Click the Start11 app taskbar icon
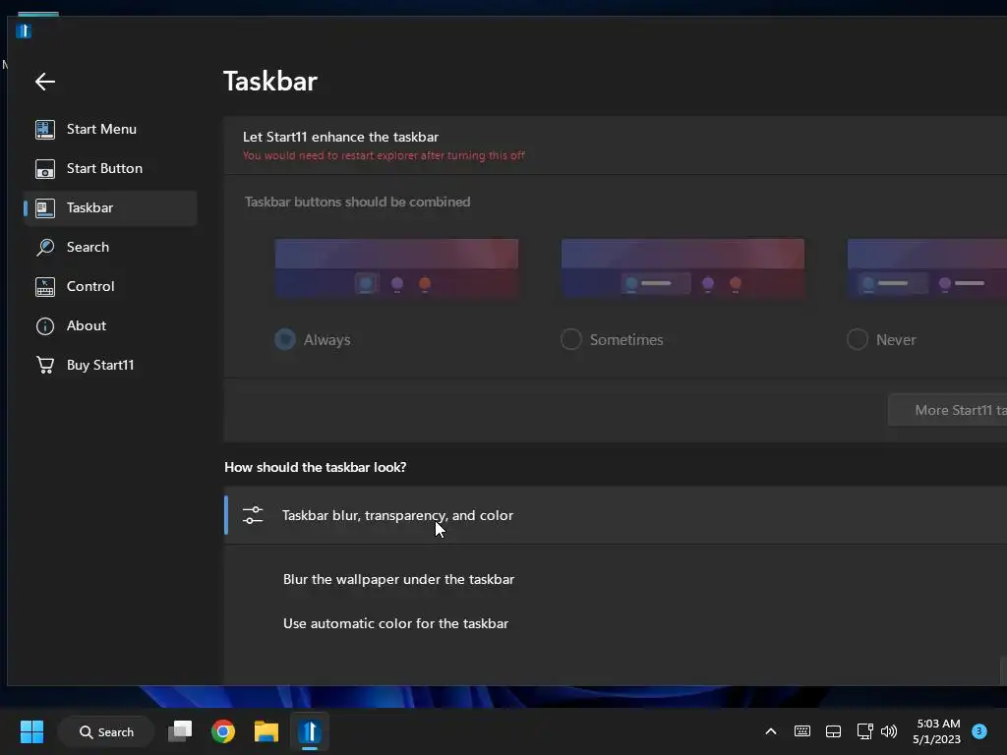 [x=310, y=731]
